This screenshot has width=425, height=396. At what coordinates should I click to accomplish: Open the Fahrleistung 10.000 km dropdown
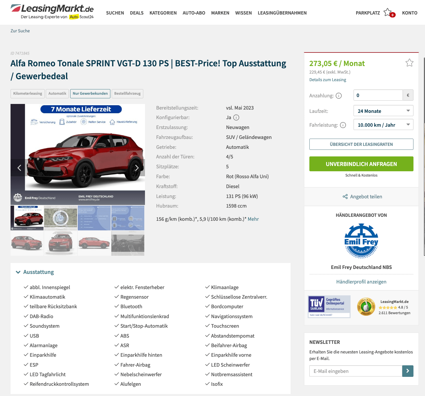click(x=383, y=125)
